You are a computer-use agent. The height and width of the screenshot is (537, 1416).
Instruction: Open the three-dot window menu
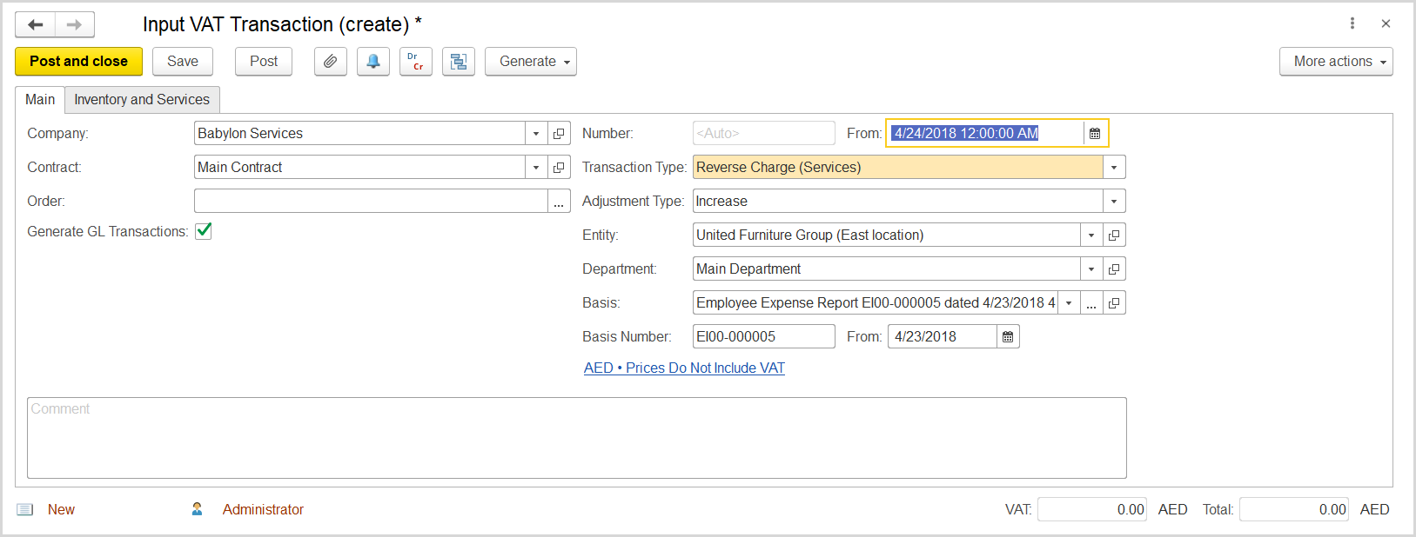(1352, 23)
